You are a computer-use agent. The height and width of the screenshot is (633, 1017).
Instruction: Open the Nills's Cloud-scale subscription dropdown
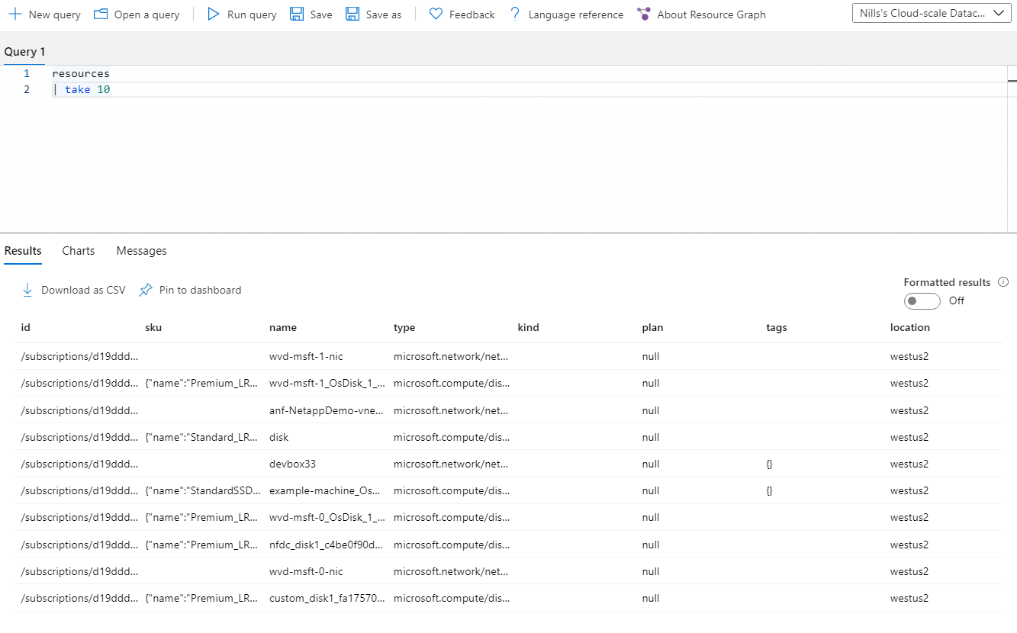pyautogui.click(x=931, y=14)
